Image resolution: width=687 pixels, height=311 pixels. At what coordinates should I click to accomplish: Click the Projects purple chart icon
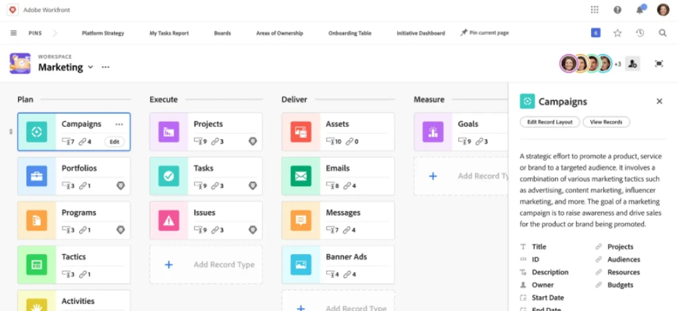tap(168, 132)
